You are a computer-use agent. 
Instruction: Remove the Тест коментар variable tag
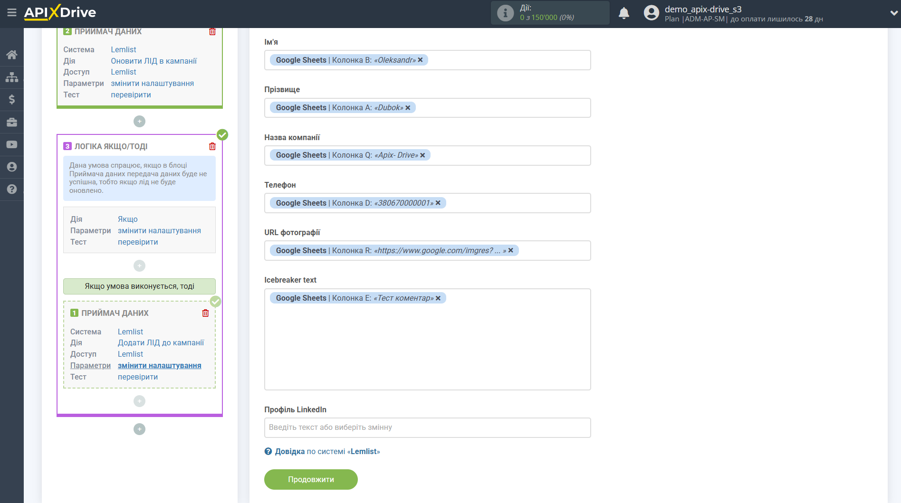point(438,298)
